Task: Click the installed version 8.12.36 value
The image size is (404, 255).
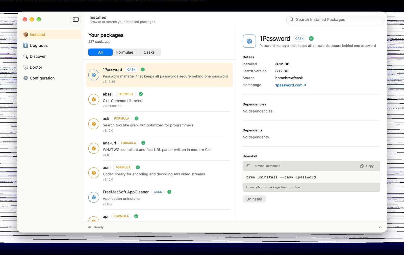Action: (x=282, y=64)
